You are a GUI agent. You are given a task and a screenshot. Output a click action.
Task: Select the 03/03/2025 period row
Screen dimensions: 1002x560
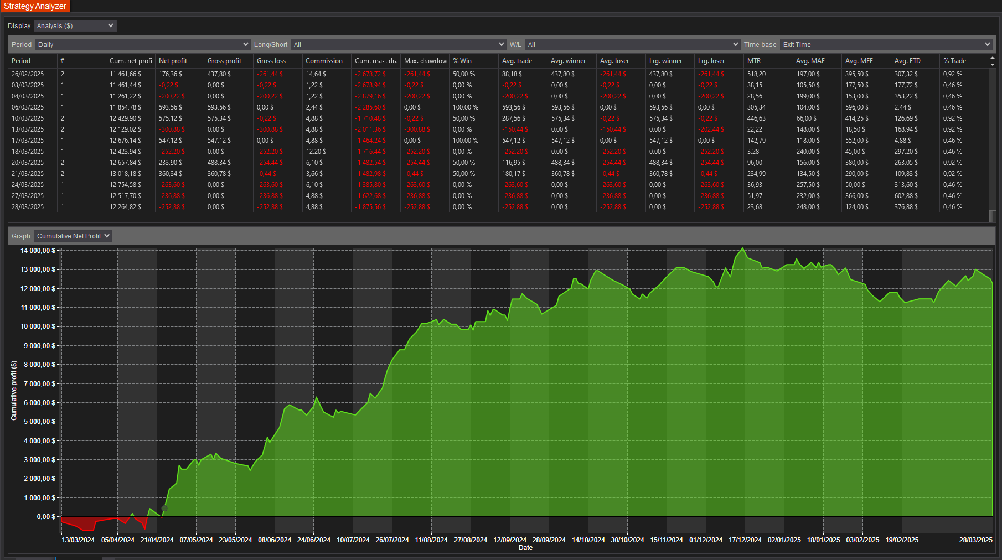click(x=498, y=85)
